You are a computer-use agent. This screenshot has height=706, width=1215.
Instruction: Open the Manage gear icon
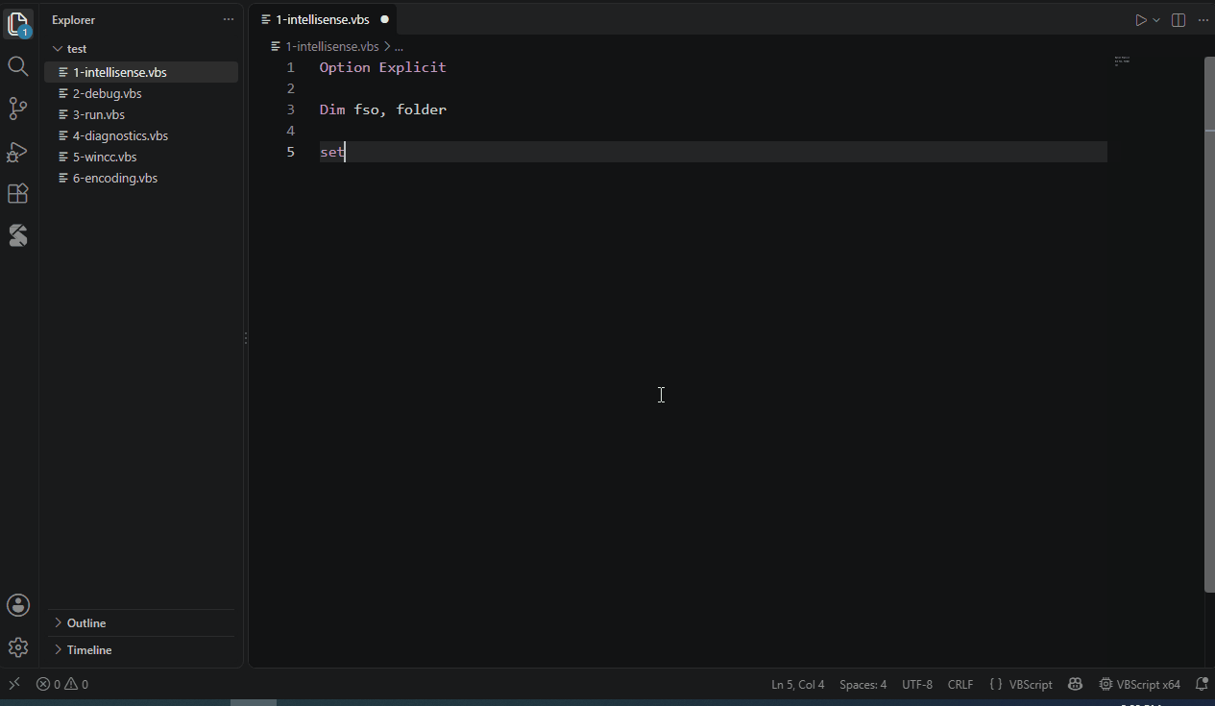[x=18, y=647]
